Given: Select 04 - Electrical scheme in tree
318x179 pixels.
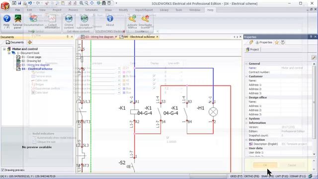Looking at the screenshot, I should 37,69.
